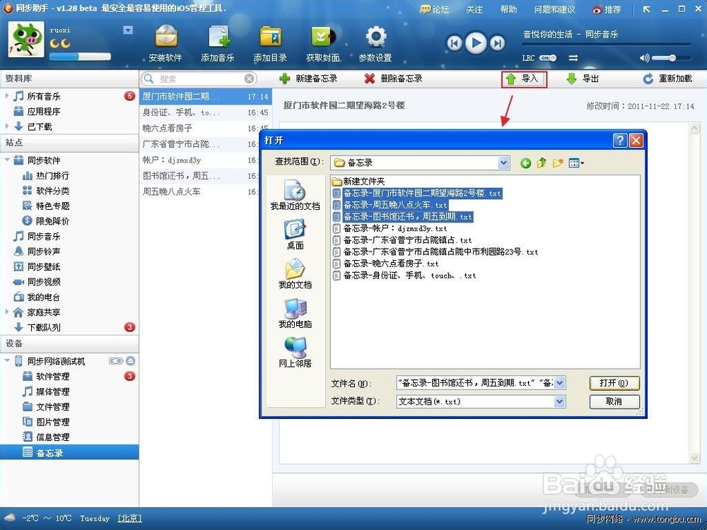The height and width of the screenshot is (530, 707).
Task: Create new folder icon in dialog
Action: [558, 163]
